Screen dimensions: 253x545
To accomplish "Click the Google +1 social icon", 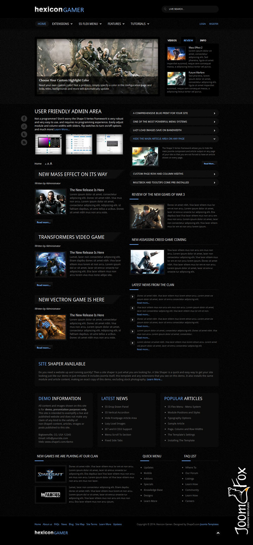I will pos(24,126).
